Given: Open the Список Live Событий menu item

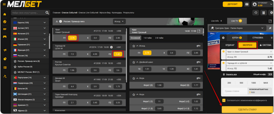Looking at the screenshot, I should (x=88, y=13).
